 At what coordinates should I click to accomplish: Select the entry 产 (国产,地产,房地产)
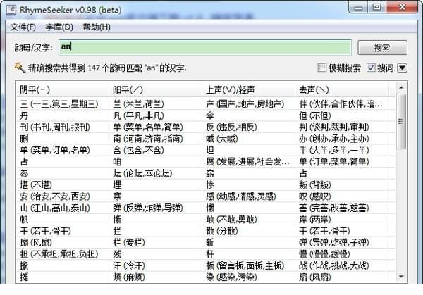tap(245, 104)
